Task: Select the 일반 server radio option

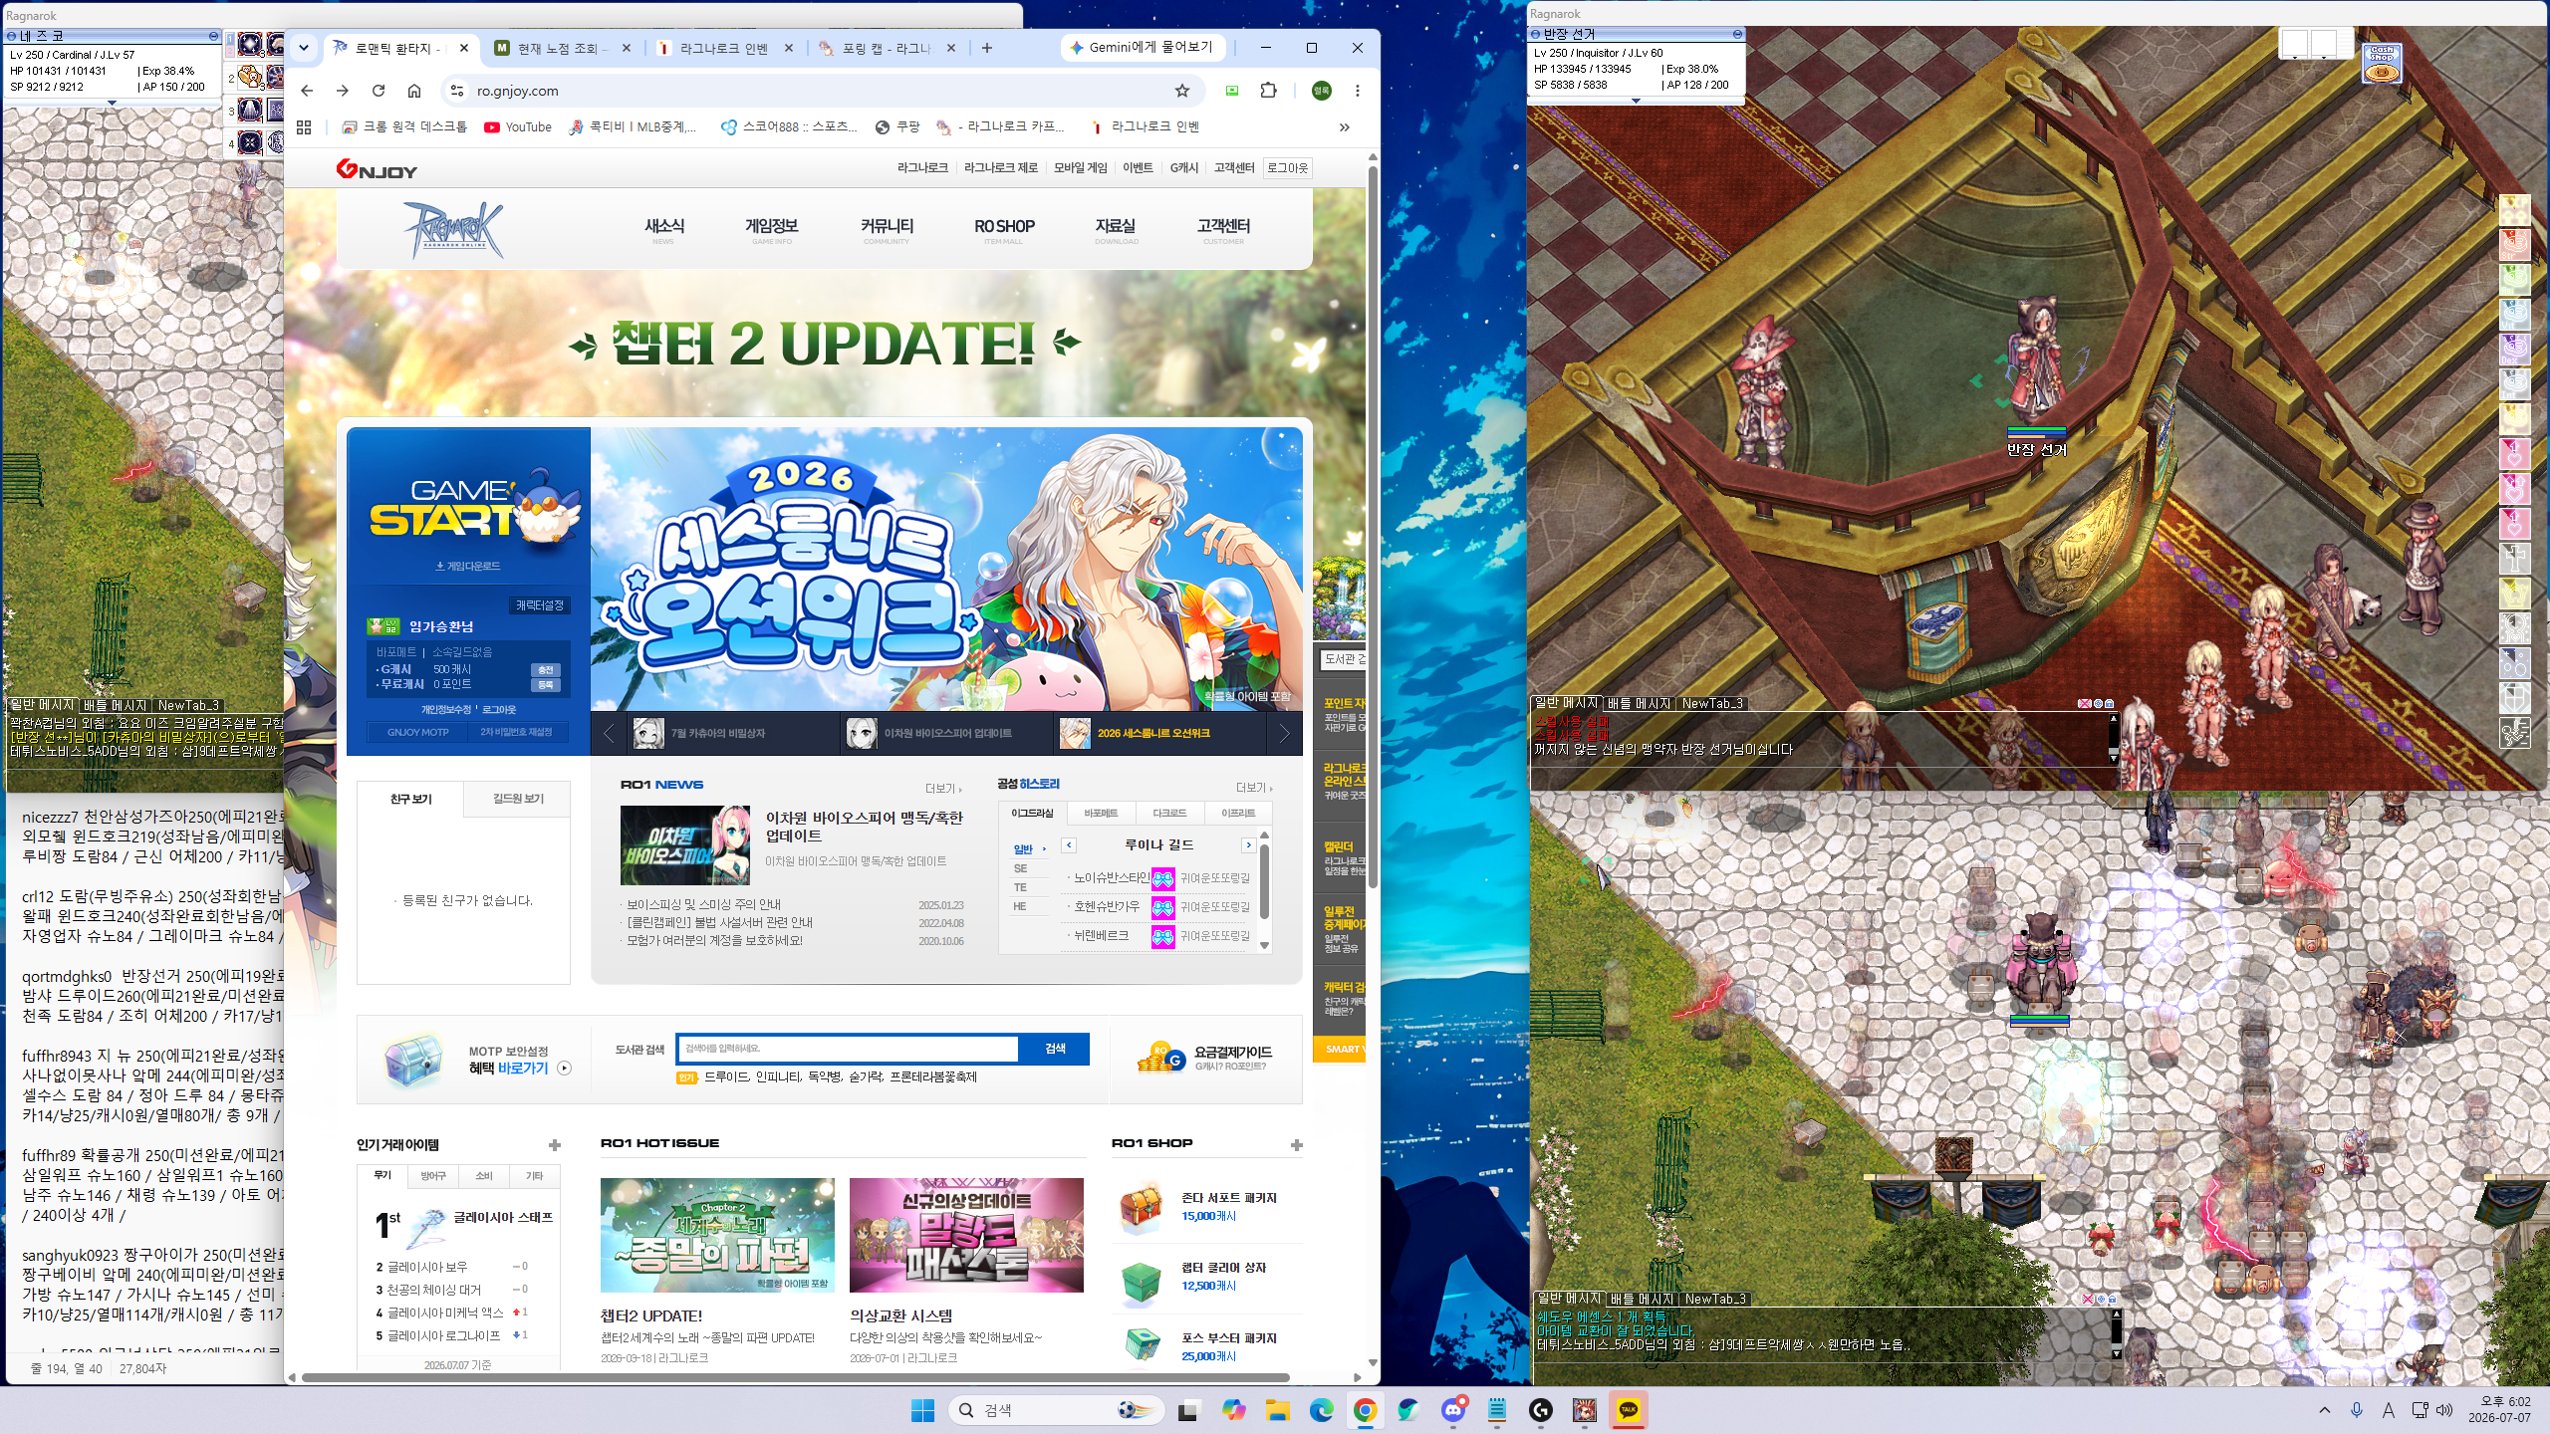Action: pyautogui.click(x=1029, y=849)
